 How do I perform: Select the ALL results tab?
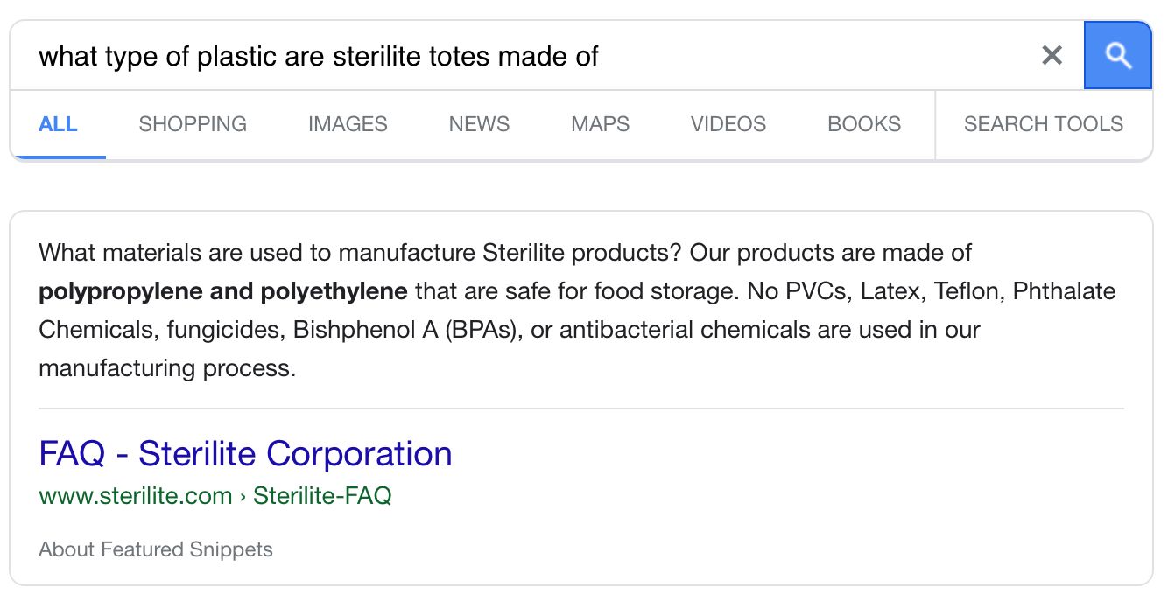point(58,124)
